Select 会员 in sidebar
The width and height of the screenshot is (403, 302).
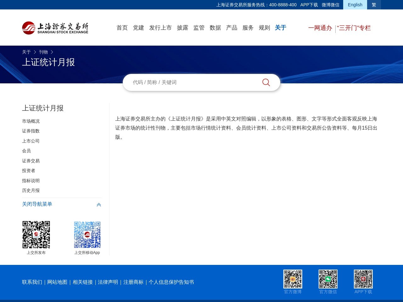[26, 151]
